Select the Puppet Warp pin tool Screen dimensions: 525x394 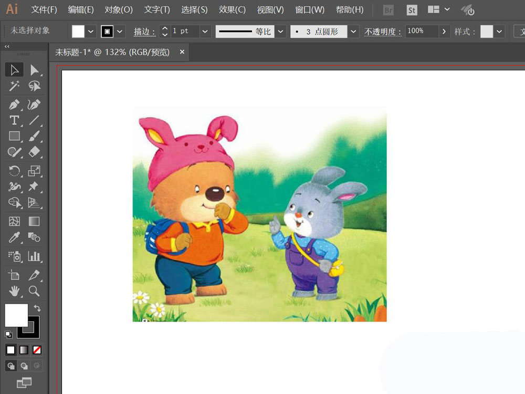point(34,186)
